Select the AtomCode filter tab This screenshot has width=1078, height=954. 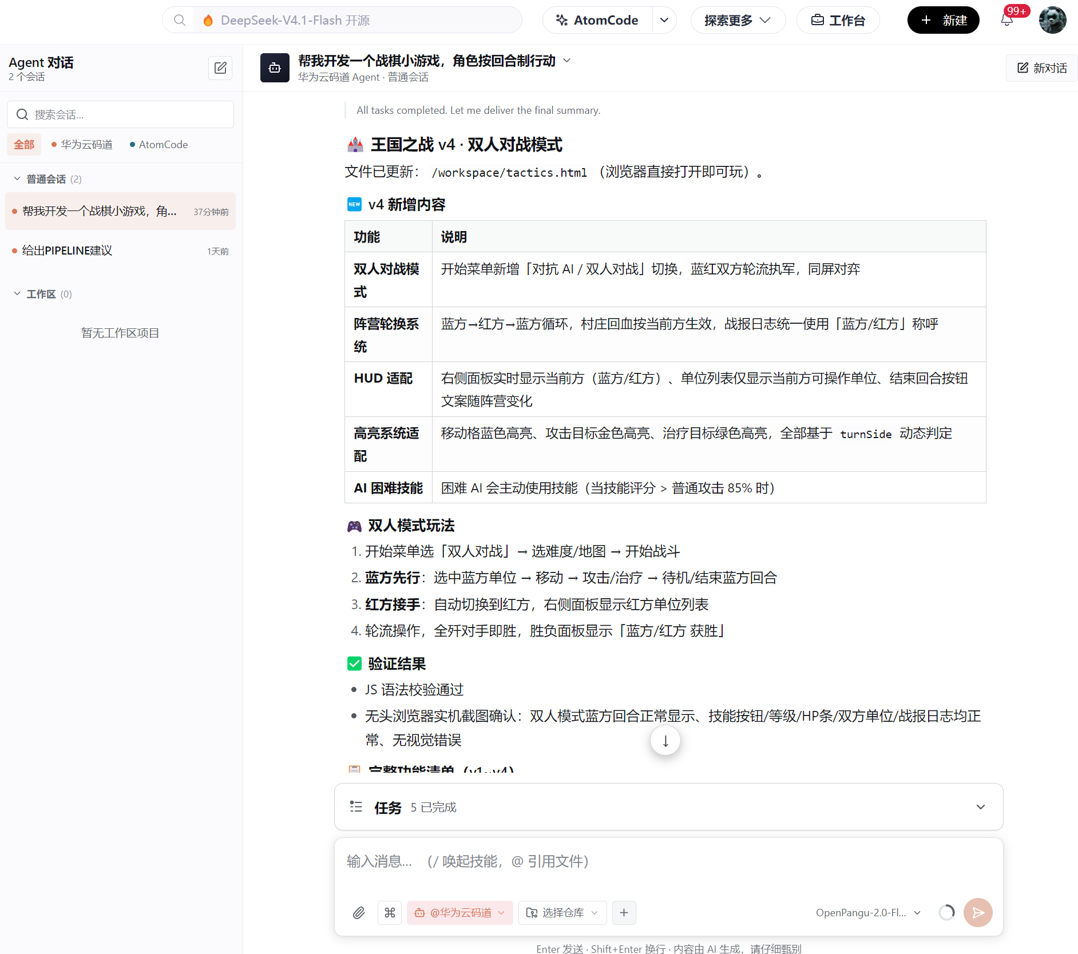click(158, 145)
